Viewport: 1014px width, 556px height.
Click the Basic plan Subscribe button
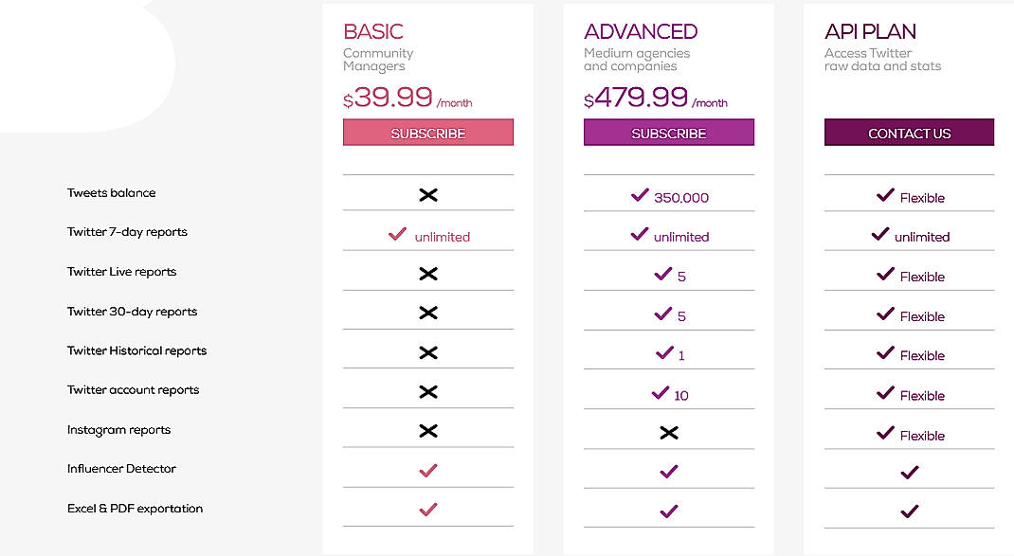[428, 133]
